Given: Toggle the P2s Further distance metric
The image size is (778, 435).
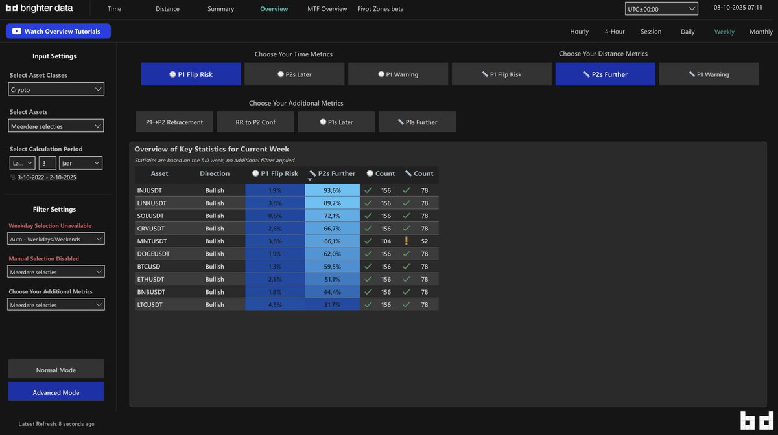Looking at the screenshot, I should pos(606,74).
